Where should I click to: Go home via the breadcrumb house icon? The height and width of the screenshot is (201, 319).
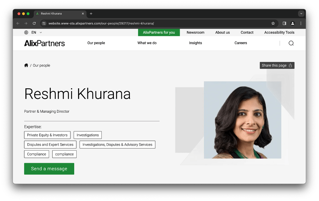coord(26,65)
